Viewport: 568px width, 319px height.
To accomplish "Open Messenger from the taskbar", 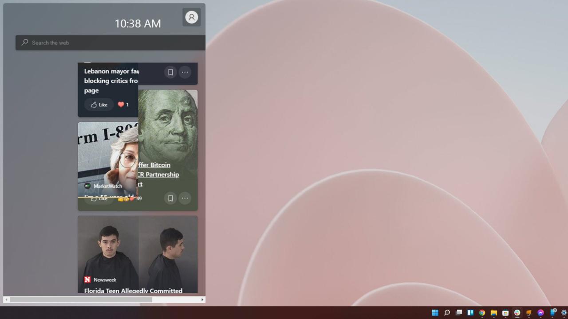I will 540,312.
